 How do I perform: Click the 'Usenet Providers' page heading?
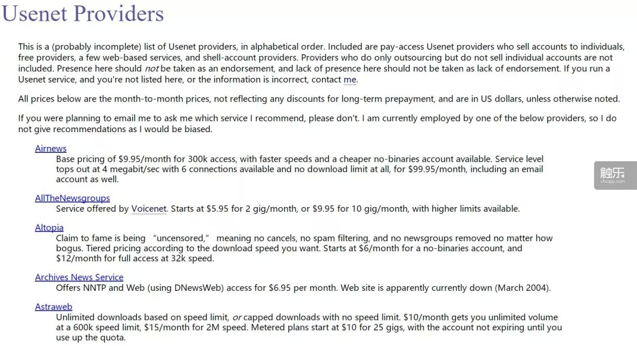pyautogui.click(x=83, y=13)
